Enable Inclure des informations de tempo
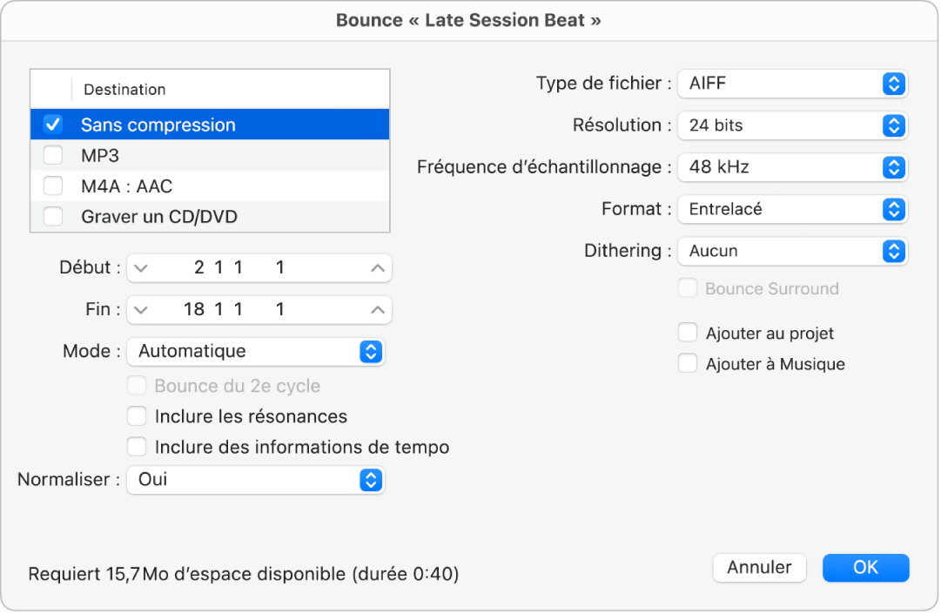The height and width of the screenshot is (614, 941). point(137,447)
